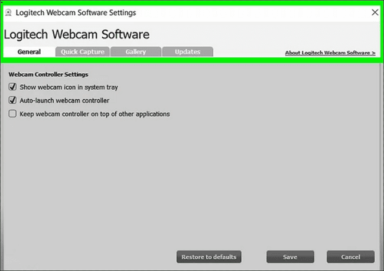Switch to the Gallery tab
384x271 pixels.
(136, 51)
